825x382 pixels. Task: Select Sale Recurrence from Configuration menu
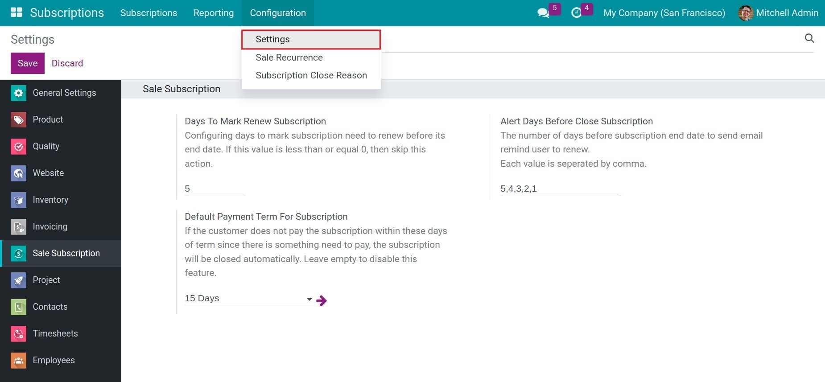click(x=289, y=58)
